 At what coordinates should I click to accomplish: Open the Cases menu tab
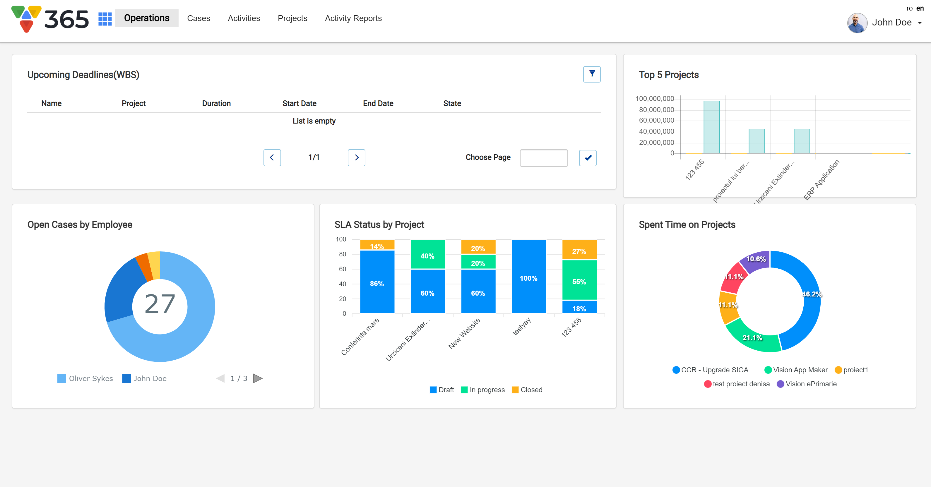tap(198, 18)
